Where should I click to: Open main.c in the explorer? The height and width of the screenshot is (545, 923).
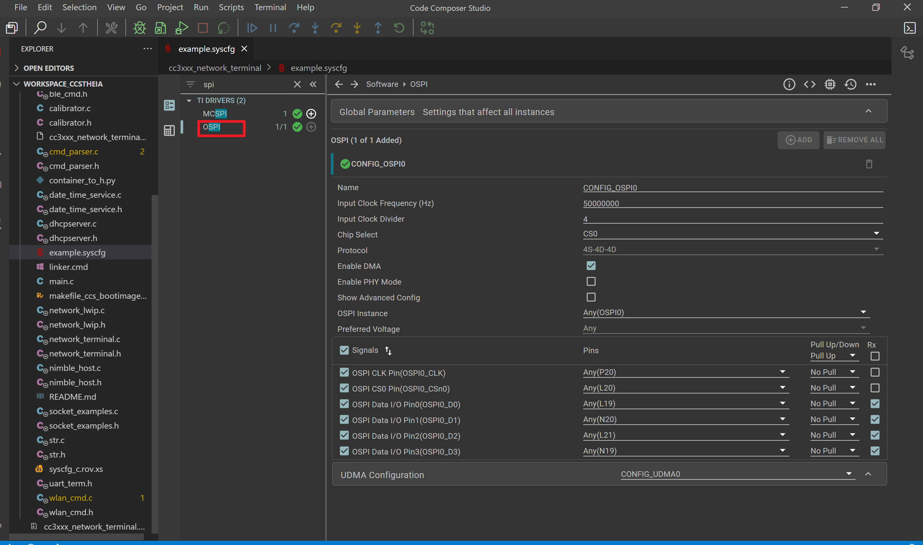61,281
